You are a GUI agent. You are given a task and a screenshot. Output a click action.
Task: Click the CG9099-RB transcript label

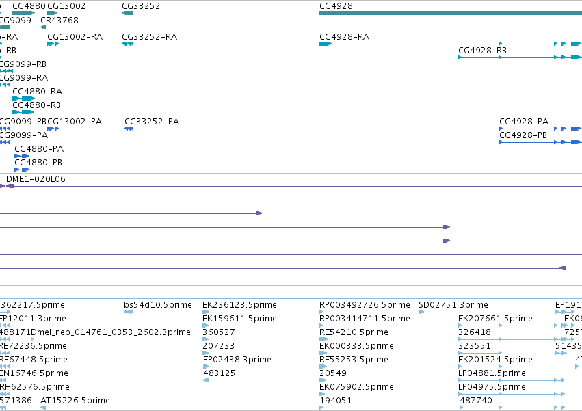23,64
